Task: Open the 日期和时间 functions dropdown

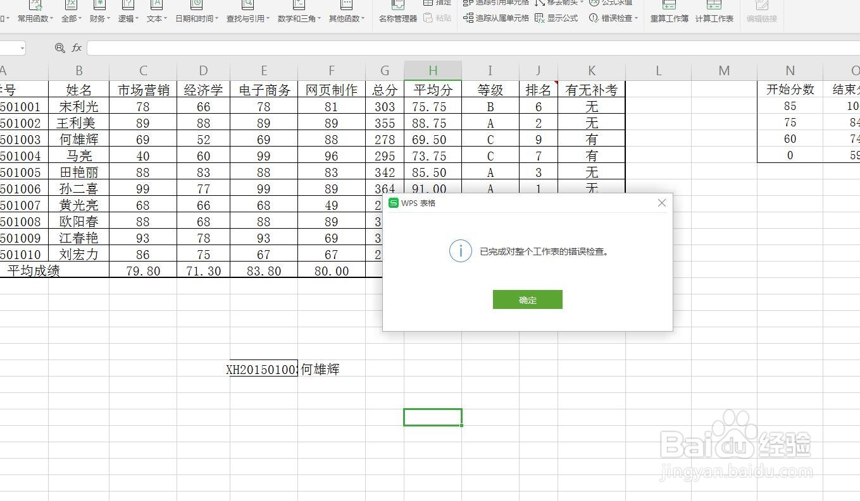Action: [x=197, y=12]
